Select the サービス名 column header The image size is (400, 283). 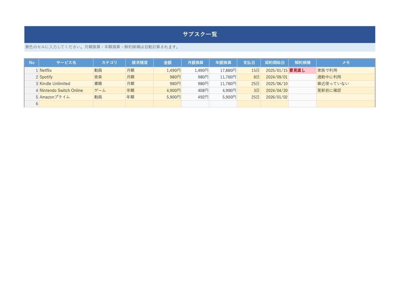click(x=66, y=63)
